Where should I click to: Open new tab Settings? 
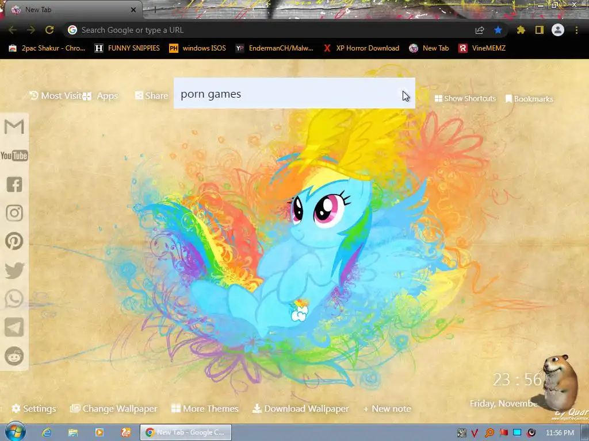tap(34, 409)
